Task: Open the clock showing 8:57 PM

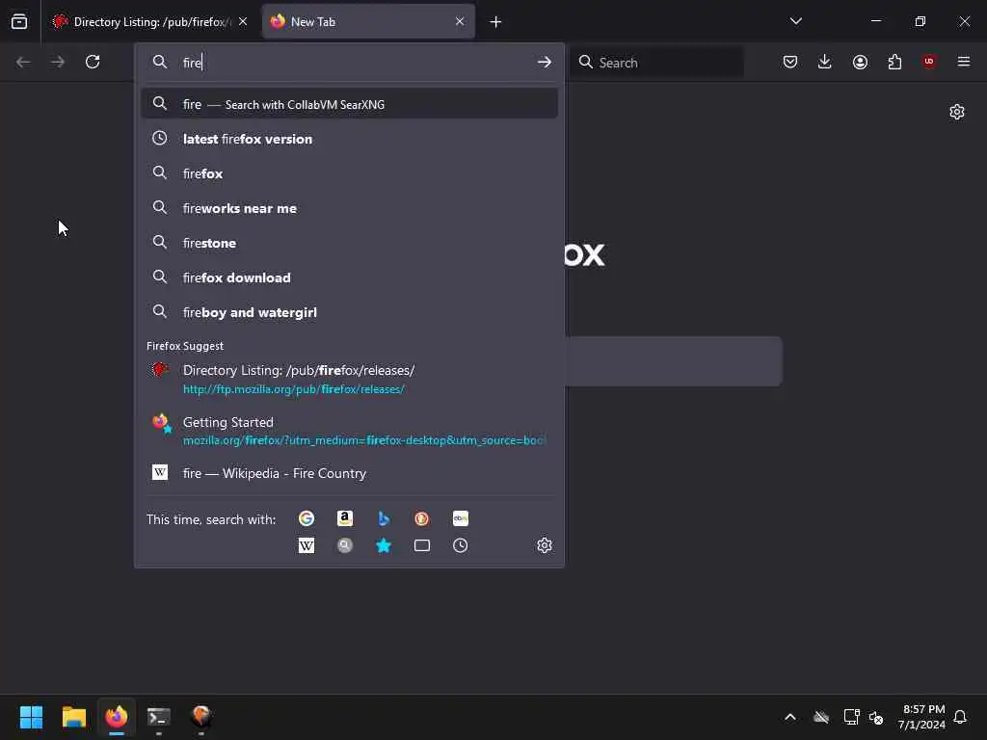Action: tap(921, 717)
